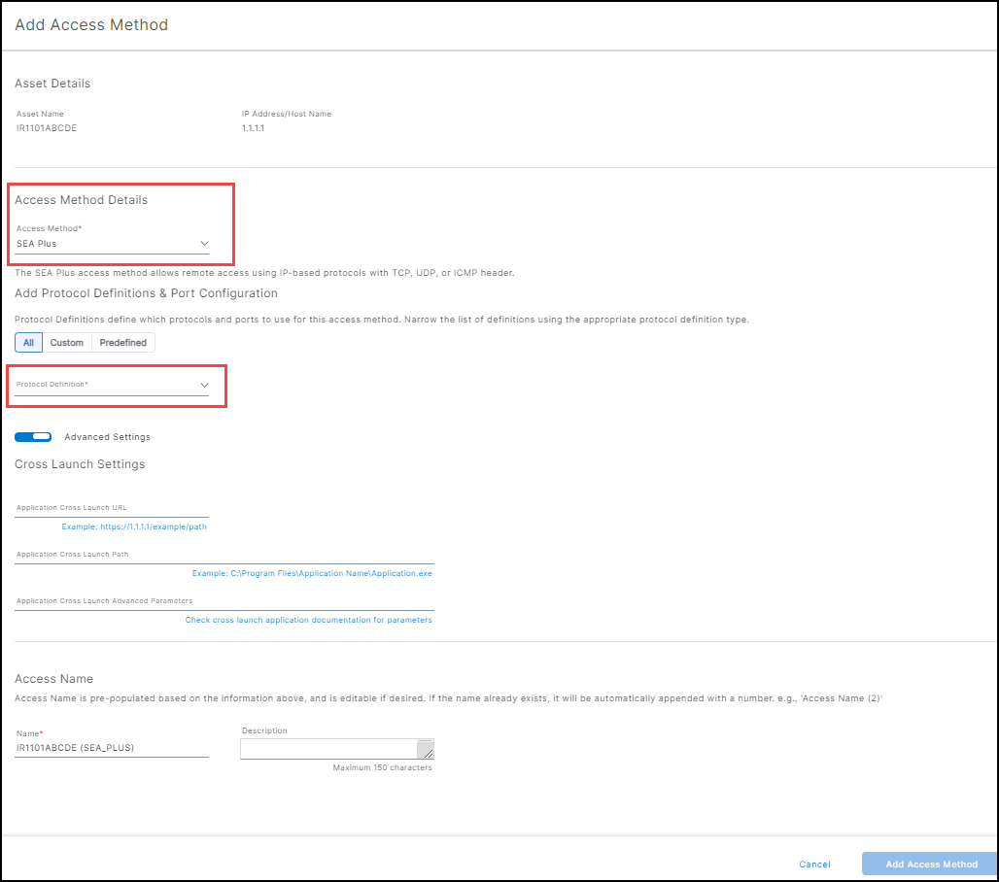Click the IP address 1.1.1.1 value
Image resolution: width=999 pixels, height=882 pixels.
[253, 128]
